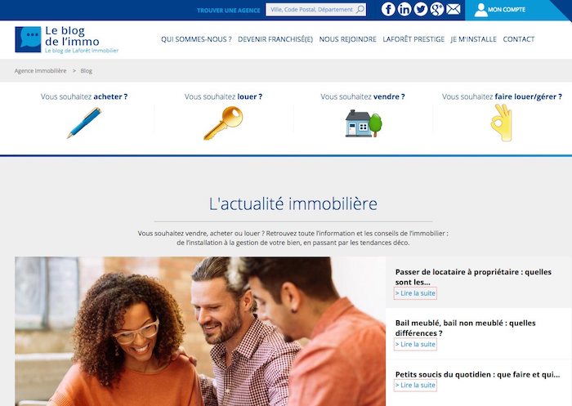Image resolution: width=572 pixels, height=406 pixels.
Task: Open the Contact menu item
Action: pos(518,39)
